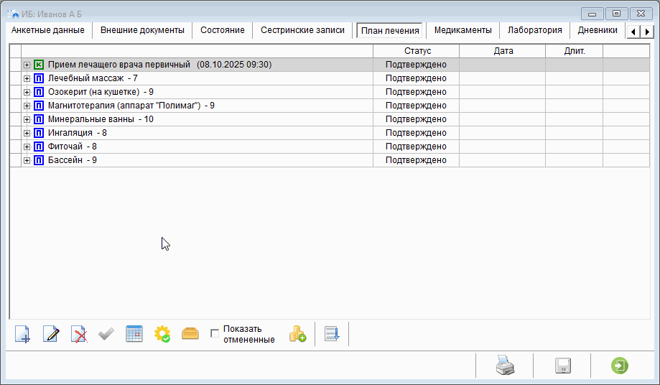Click the edit pencil document icon

[x=51, y=334]
